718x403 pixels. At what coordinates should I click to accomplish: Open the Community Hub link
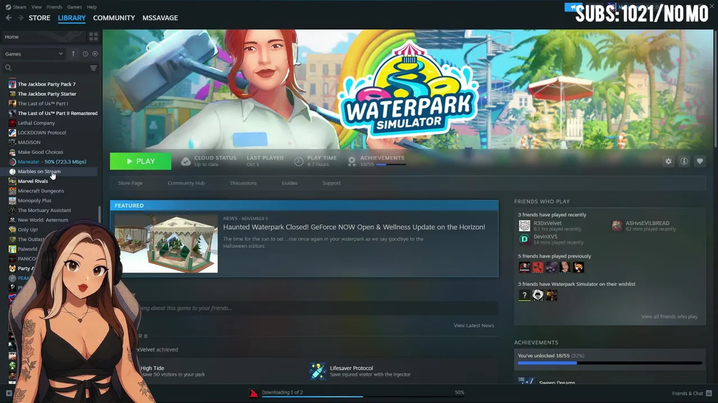point(186,183)
